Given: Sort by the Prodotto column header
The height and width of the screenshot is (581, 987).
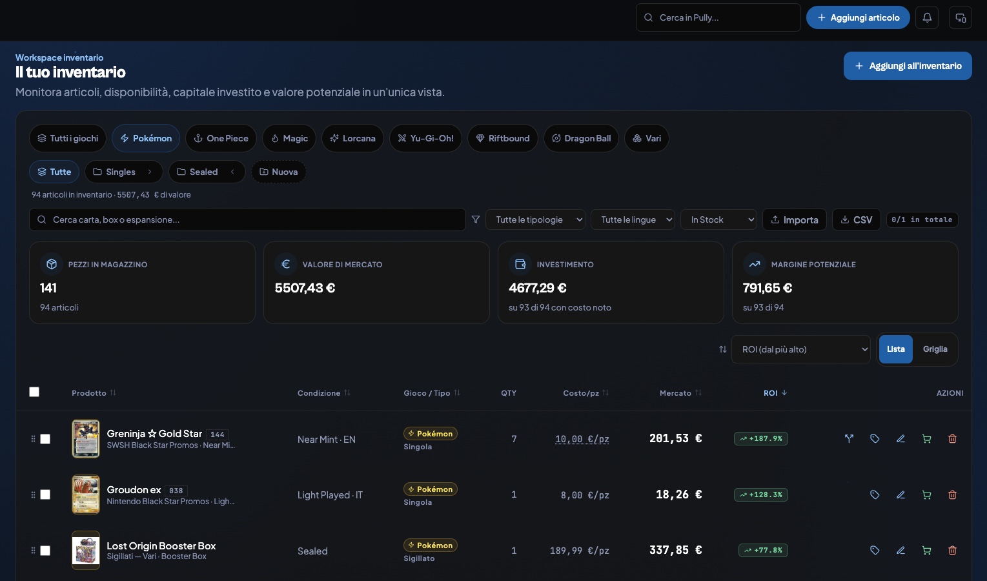Looking at the screenshot, I should [x=94, y=393].
